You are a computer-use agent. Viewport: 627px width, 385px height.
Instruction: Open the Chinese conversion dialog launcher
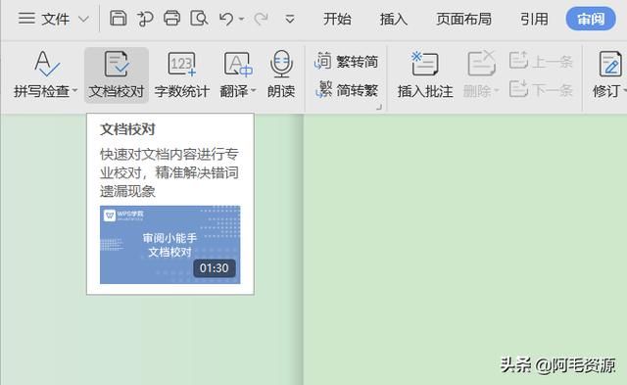pos(379,107)
